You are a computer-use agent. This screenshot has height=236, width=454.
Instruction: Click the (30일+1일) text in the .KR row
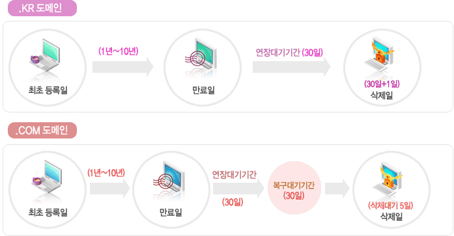pos(382,84)
